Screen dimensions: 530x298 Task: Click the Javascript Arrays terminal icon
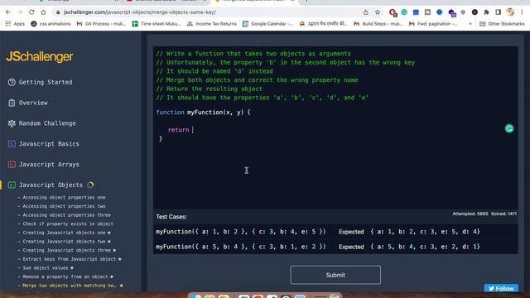point(12,165)
